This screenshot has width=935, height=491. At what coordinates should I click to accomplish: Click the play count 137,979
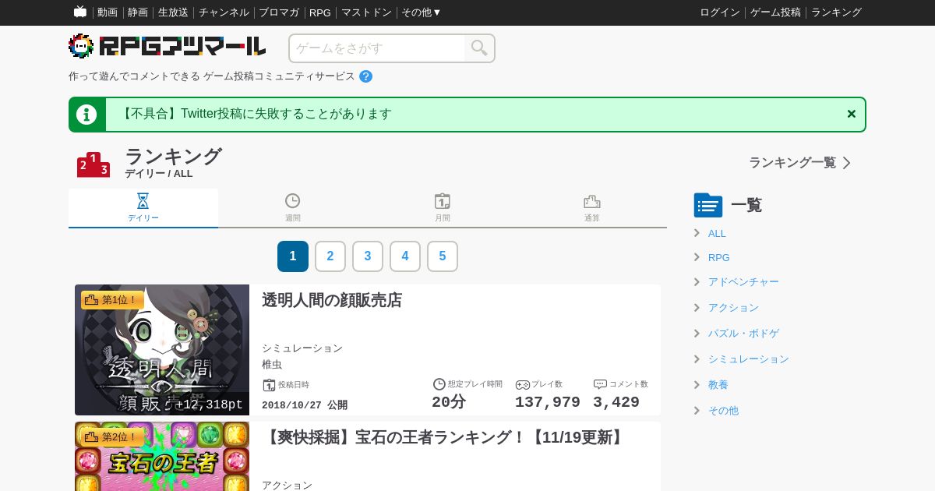click(548, 402)
